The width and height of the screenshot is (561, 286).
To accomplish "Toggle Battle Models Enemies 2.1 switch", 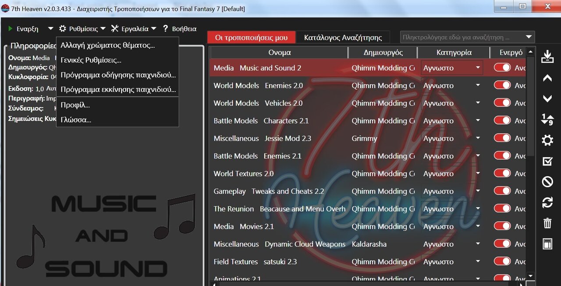I will point(502,156).
